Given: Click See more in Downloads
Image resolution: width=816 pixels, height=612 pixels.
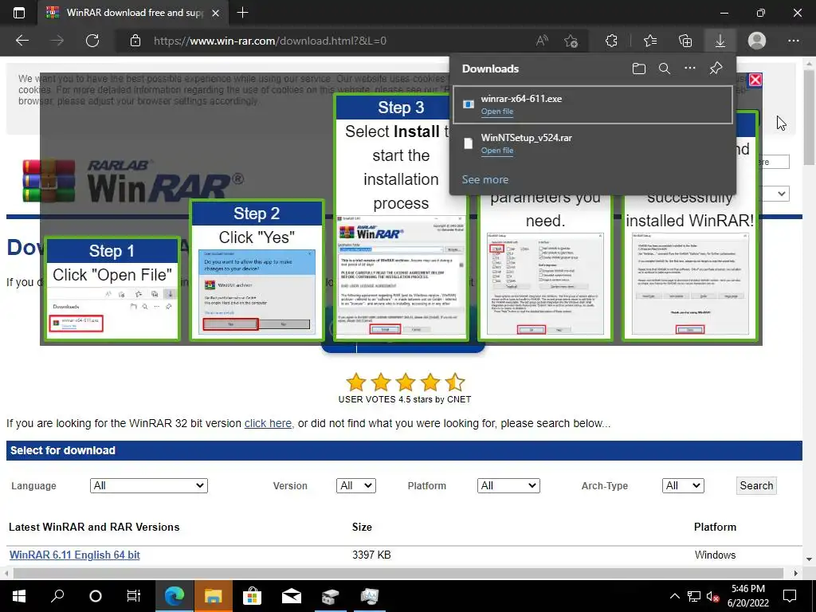Looking at the screenshot, I should click(485, 179).
